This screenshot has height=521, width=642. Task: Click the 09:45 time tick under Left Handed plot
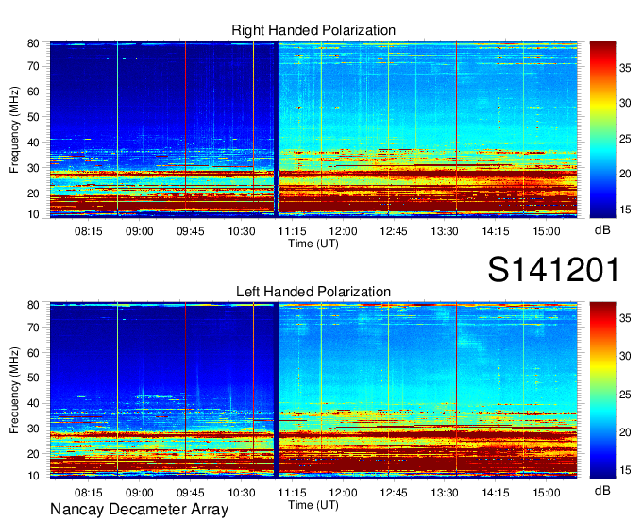point(190,493)
